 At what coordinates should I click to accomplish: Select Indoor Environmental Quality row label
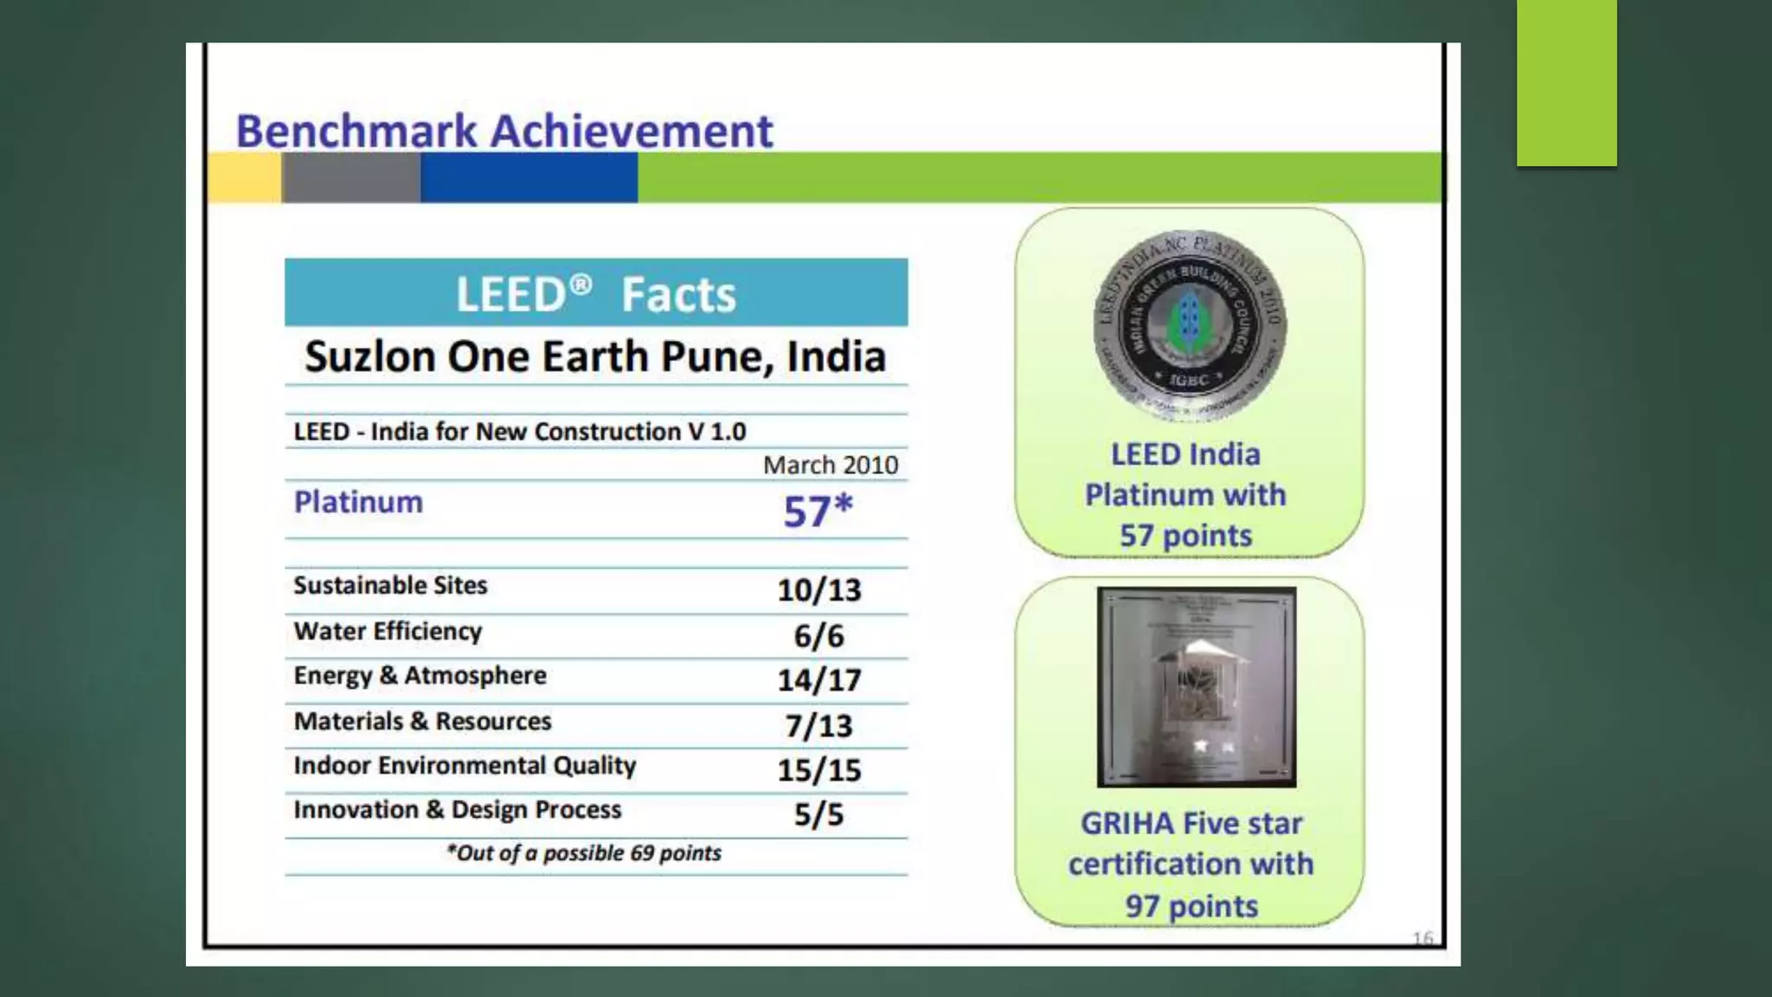(465, 766)
